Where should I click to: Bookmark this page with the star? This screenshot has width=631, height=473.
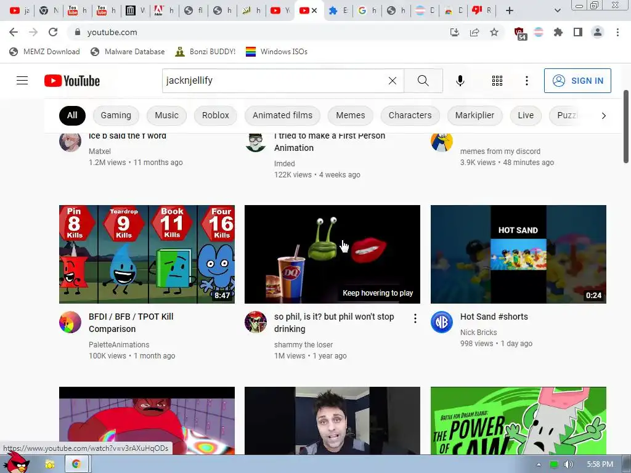pos(494,32)
